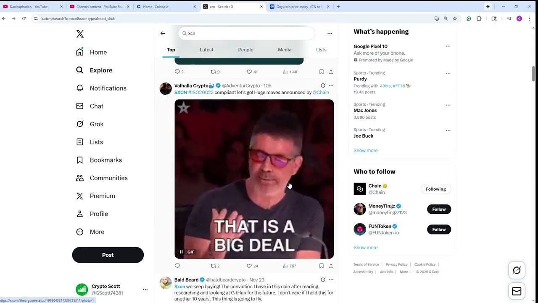
Task: Share the Valhalla Crypto post
Action: (331, 266)
